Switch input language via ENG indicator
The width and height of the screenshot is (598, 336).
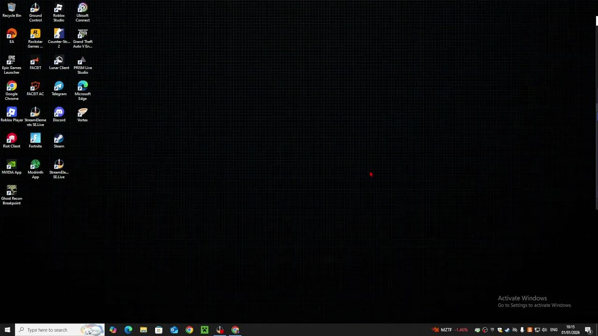pyautogui.click(x=554, y=330)
